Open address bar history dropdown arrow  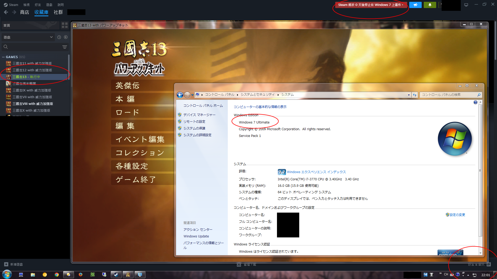[409, 95]
